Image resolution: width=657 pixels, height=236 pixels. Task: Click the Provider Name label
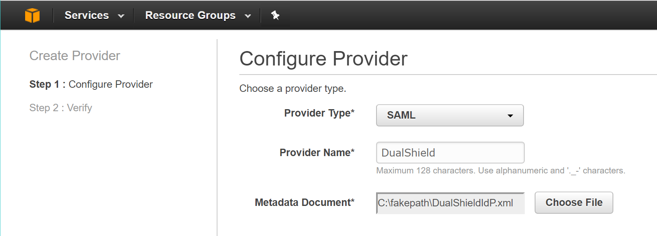[317, 153]
